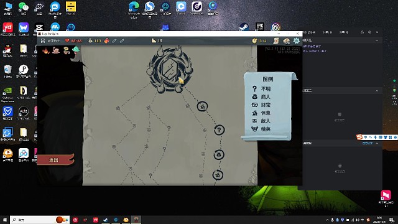
Task: Click the return banner button on left
Action: point(55,160)
